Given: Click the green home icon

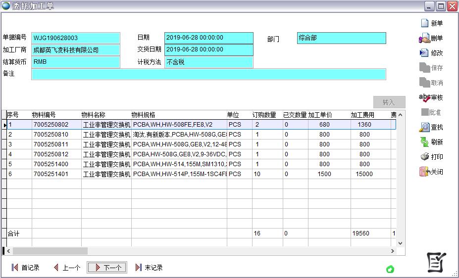Looking at the screenshot, I should point(390,269).
